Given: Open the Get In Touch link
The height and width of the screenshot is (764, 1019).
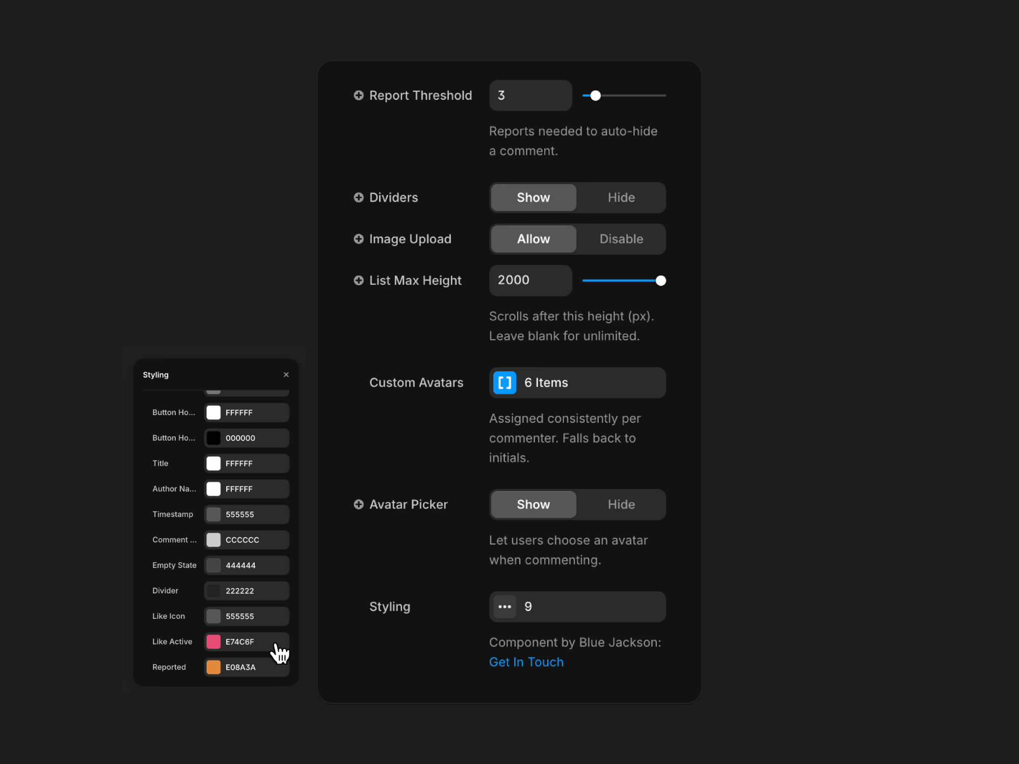Looking at the screenshot, I should pos(526,662).
